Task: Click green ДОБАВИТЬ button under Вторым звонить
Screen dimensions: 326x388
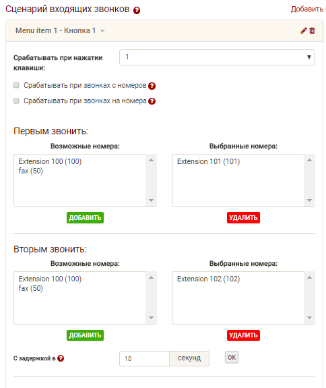Action: pyautogui.click(x=85, y=335)
